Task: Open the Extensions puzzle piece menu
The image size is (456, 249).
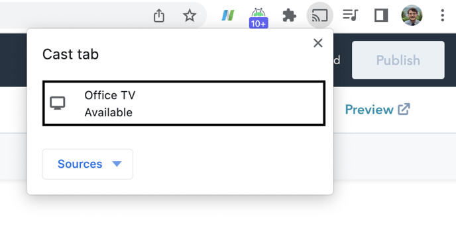Action: point(290,15)
